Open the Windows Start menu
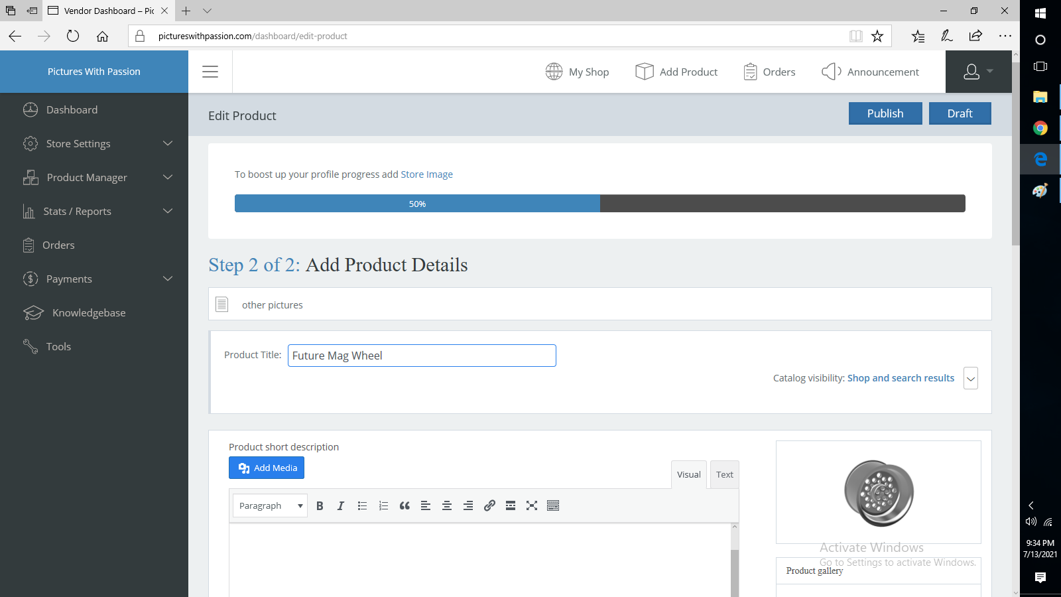The height and width of the screenshot is (597, 1061). pyautogui.click(x=1040, y=13)
